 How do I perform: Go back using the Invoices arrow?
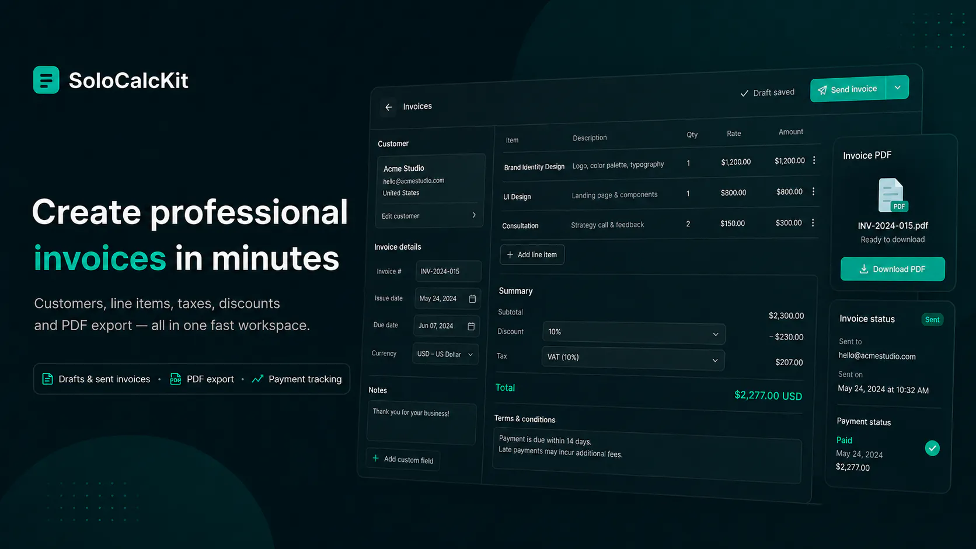pos(389,107)
